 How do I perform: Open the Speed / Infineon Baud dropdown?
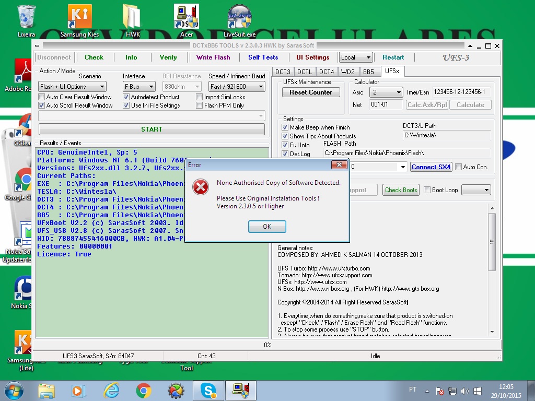pyautogui.click(x=237, y=87)
